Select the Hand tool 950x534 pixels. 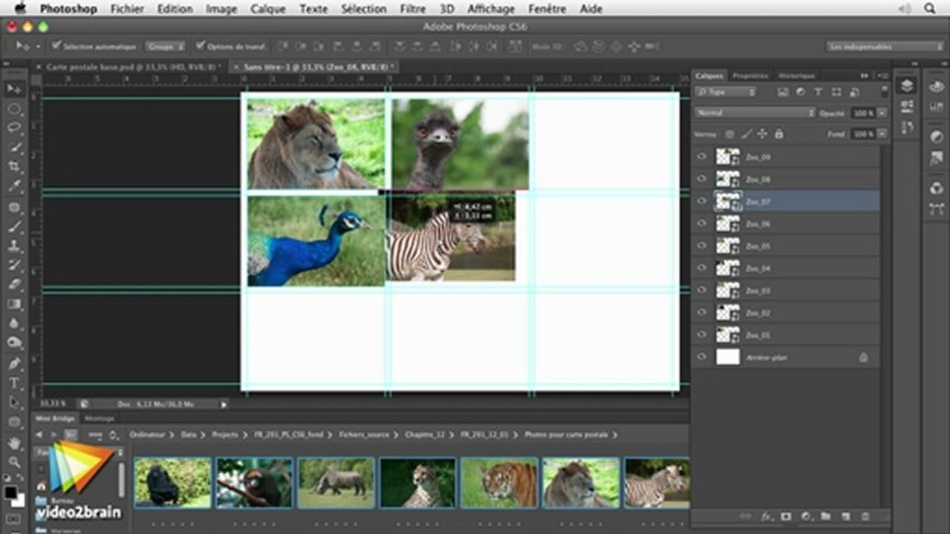[14, 443]
